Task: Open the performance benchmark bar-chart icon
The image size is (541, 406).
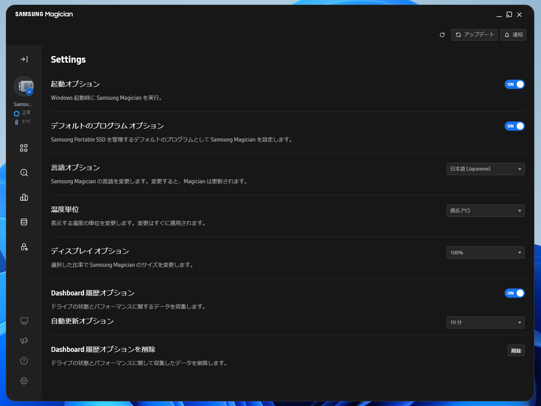Action: 24,197
